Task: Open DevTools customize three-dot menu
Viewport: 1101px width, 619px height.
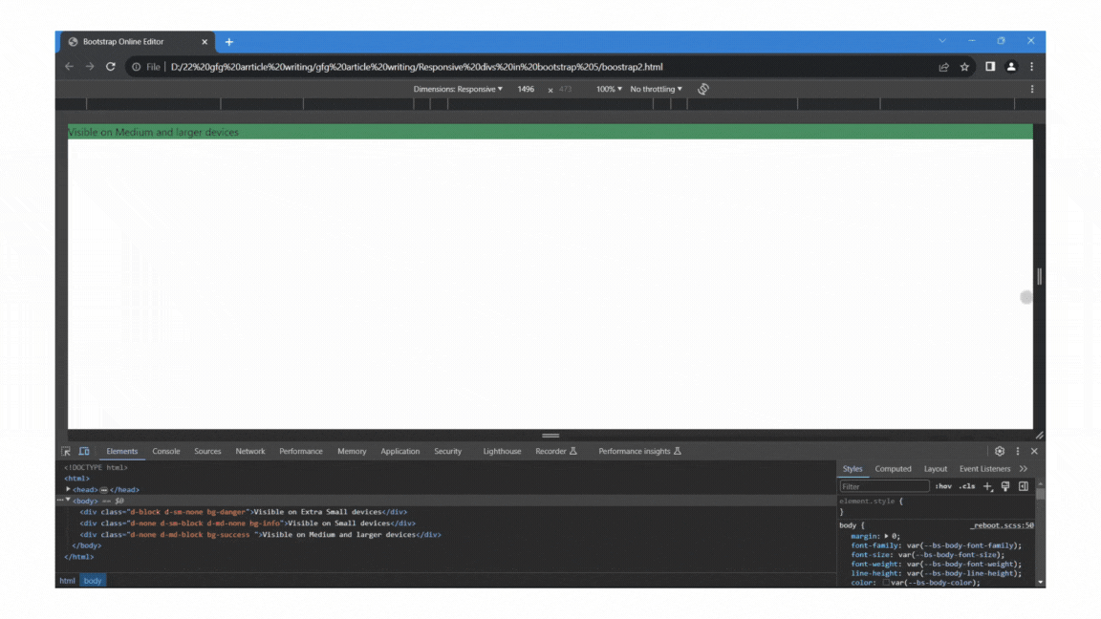Action: (x=1018, y=451)
